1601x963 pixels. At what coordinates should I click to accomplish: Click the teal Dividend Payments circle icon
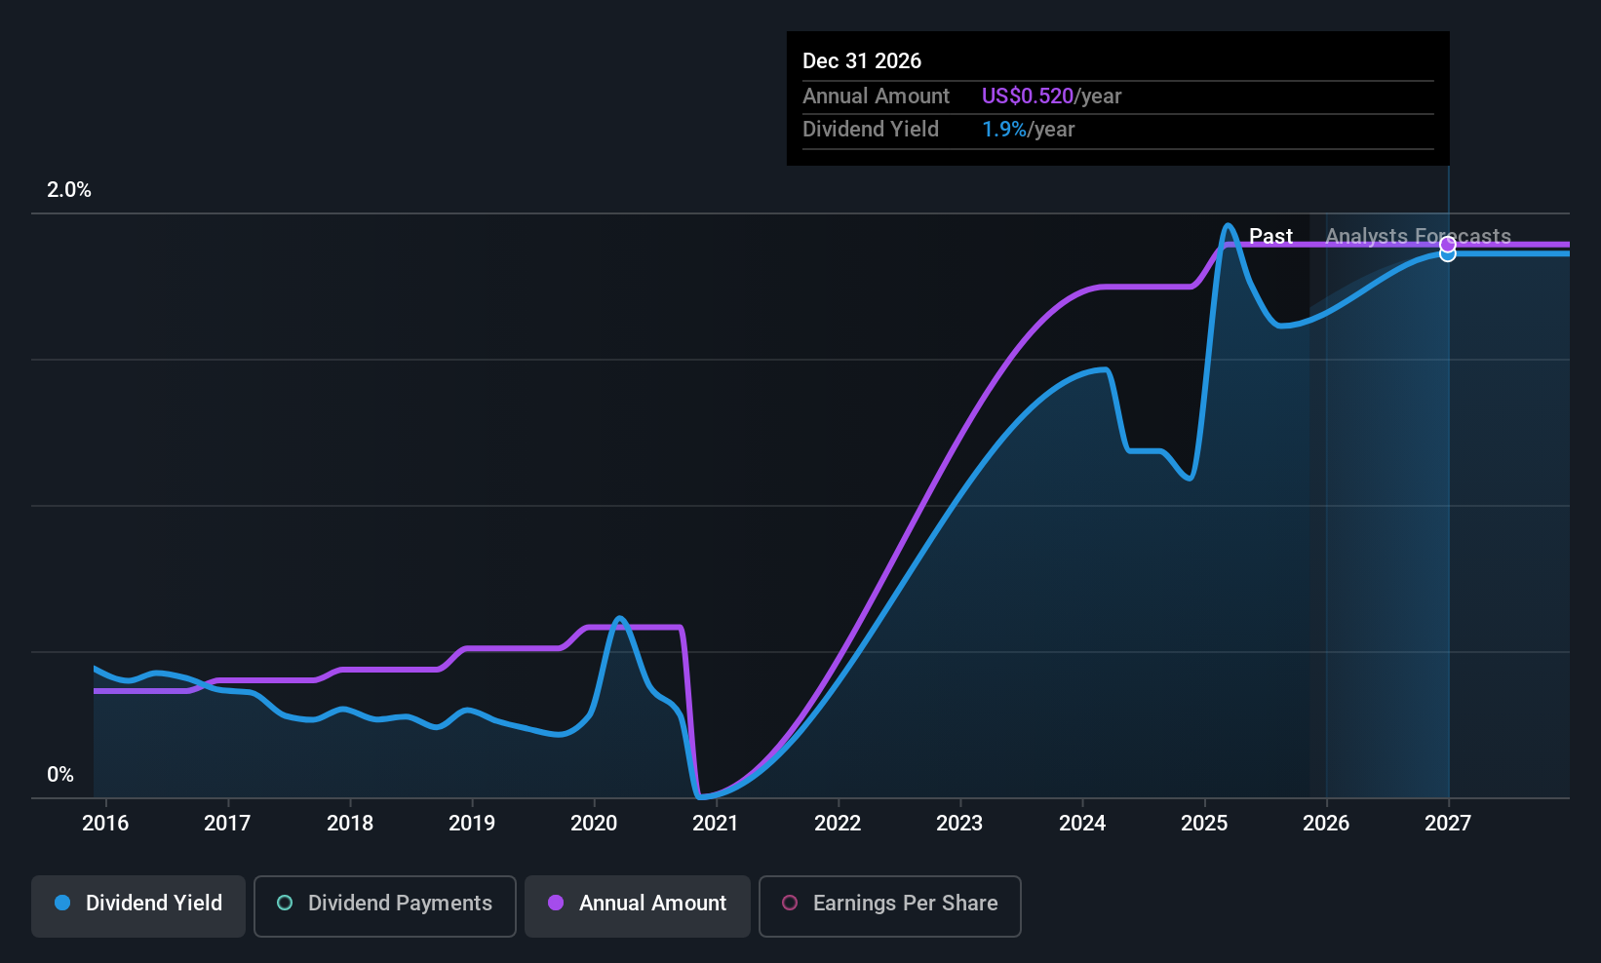[285, 903]
